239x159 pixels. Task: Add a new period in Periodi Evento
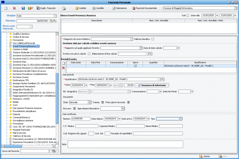pyautogui.click(x=63, y=63)
